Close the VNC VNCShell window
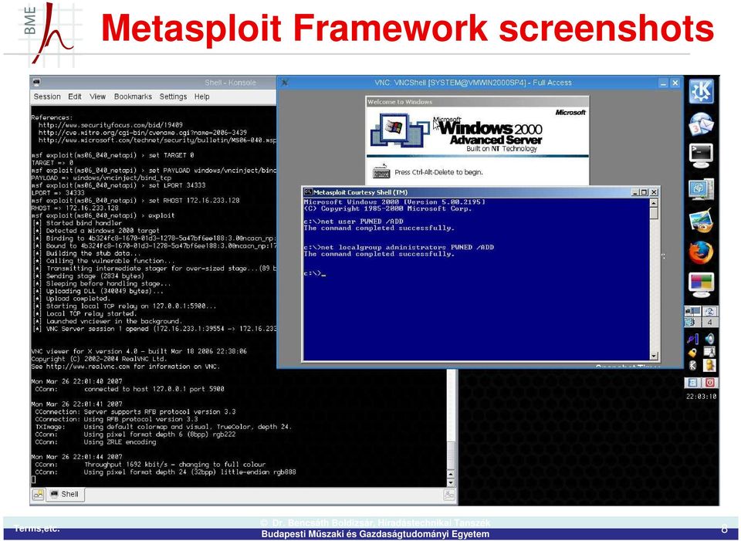The image size is (741, 541). point(675,83)
